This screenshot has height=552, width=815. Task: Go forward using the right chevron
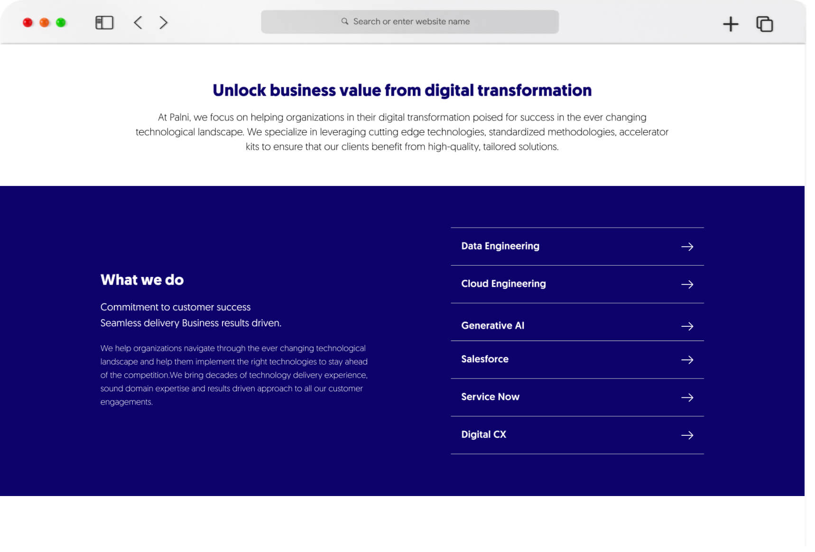coord(164,22)
